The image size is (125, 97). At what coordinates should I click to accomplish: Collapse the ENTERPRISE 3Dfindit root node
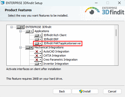(x=11, y=27)
